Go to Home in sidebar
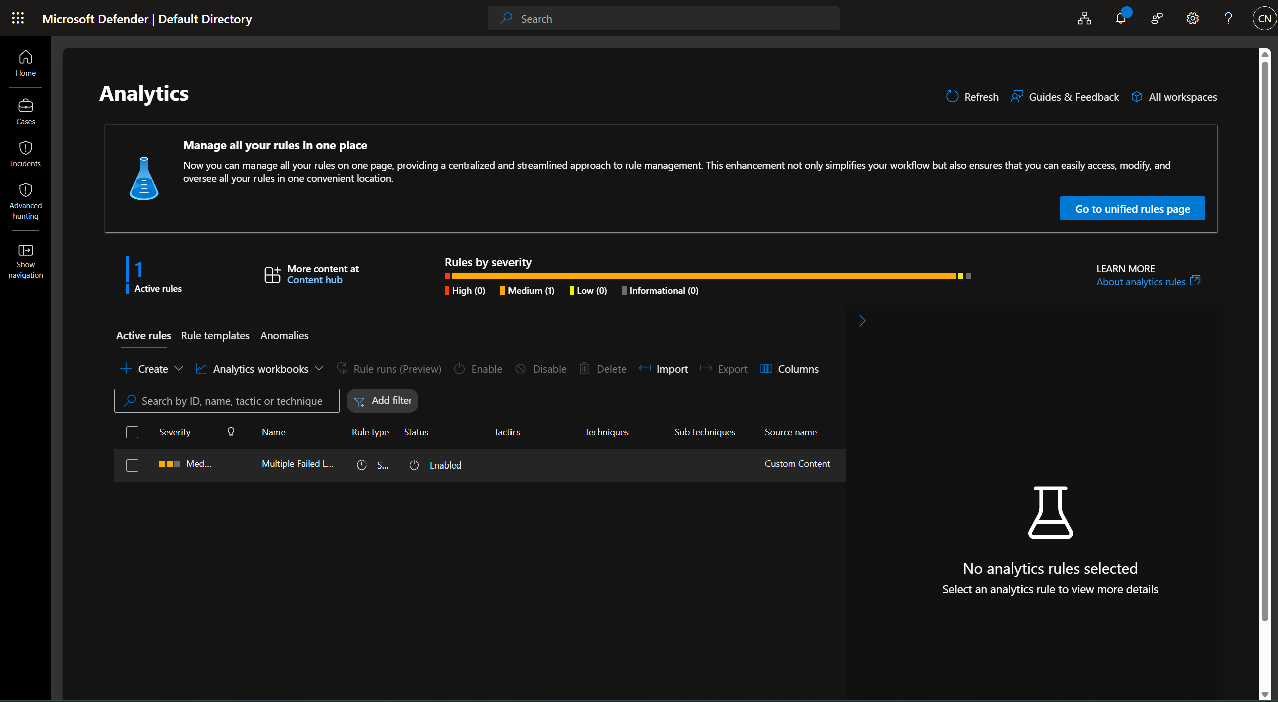This screenshot has width=1278, height=702. (26, 63)
